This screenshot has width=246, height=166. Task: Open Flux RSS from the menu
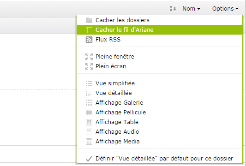point(160,40)
